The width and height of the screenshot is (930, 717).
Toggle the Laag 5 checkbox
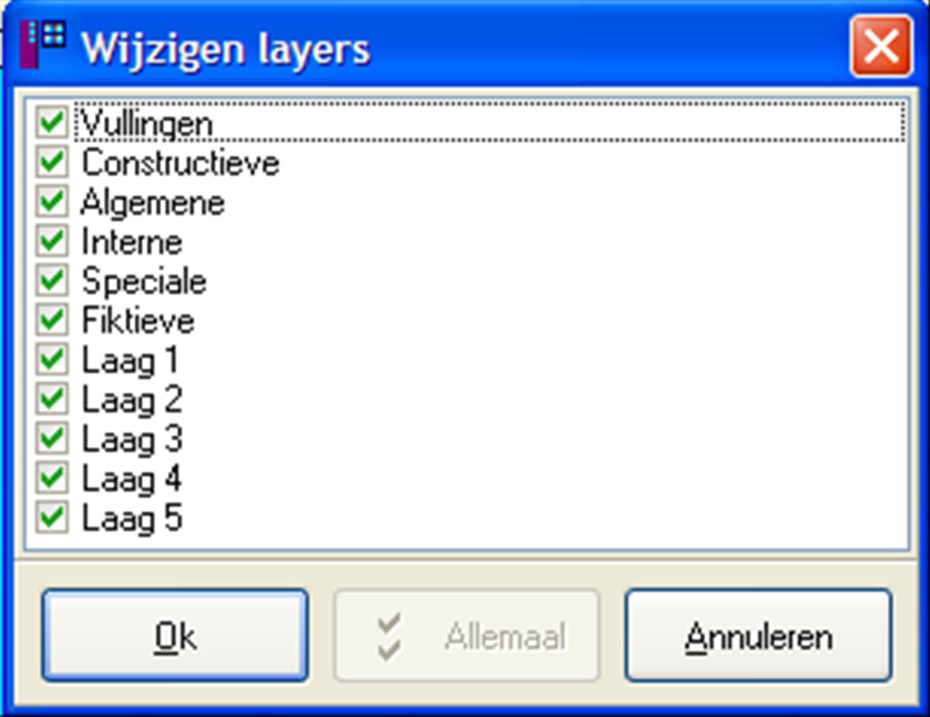[x=52, y=517]
